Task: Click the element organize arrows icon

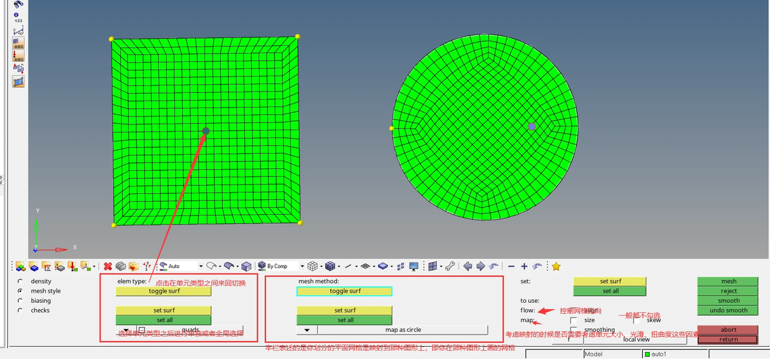Action: click(19, 68)
